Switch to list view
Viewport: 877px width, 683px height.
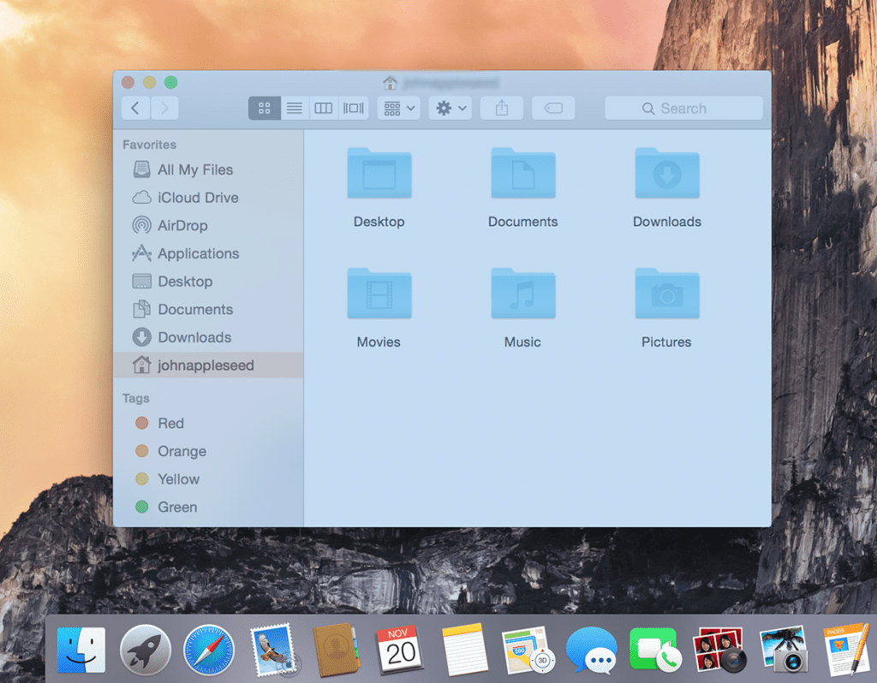[293, 108]
